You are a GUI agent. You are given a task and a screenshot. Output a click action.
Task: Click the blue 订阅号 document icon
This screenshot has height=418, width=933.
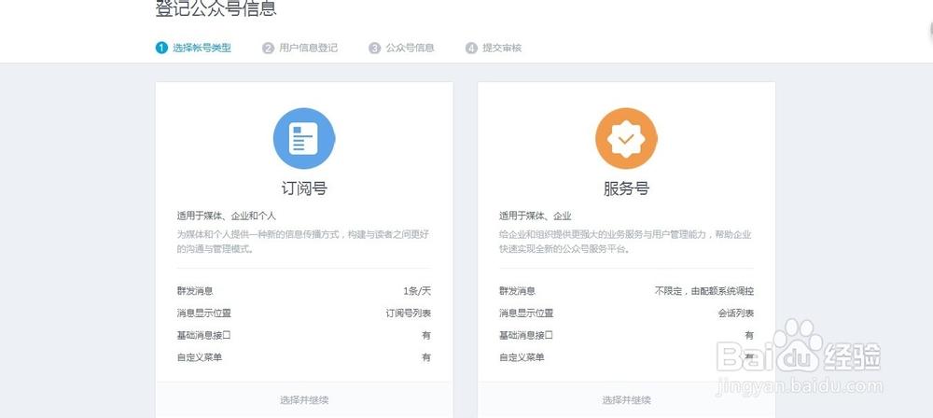(304, 138)
